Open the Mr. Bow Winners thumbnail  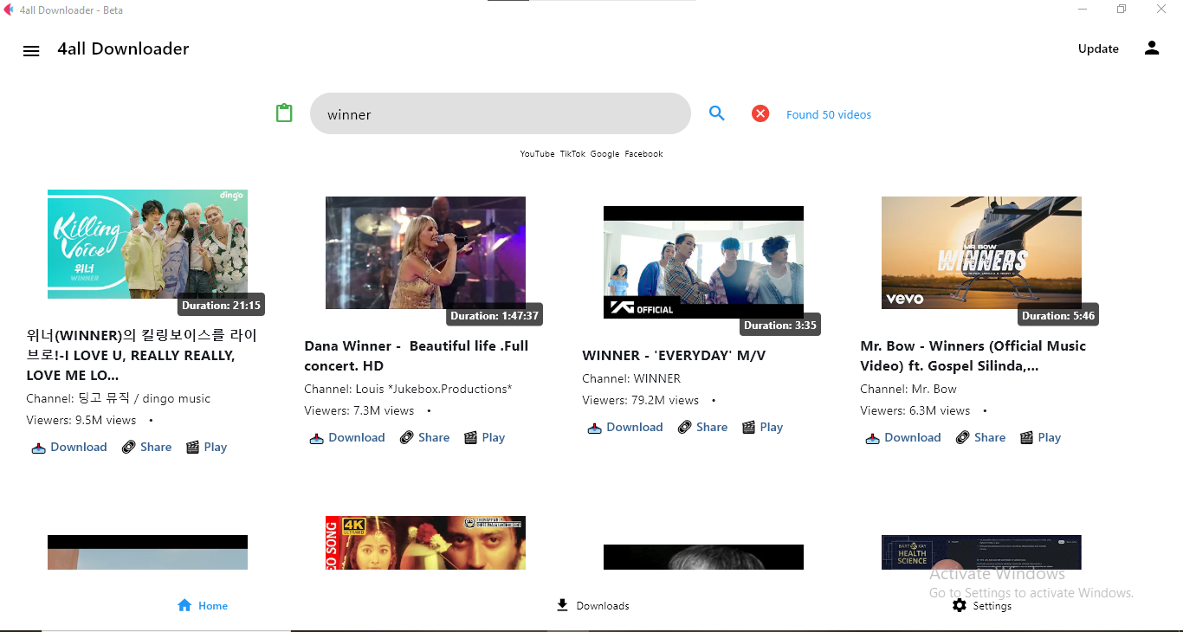pos(981,253)
